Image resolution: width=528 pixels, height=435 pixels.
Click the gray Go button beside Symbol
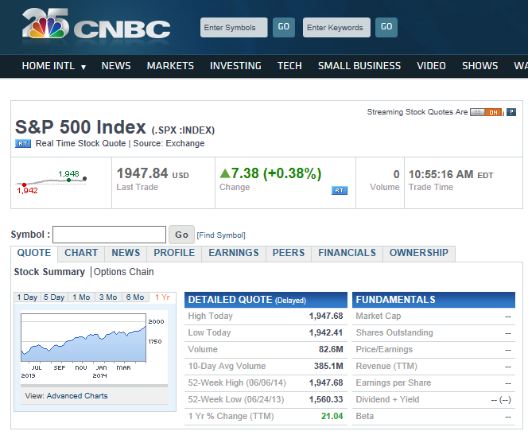[181, 235]
